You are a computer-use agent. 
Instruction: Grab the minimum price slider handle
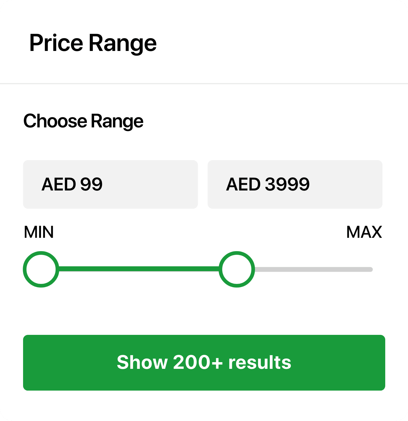pos(41,269)
